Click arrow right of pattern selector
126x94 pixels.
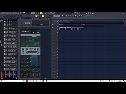click(60, 16)
